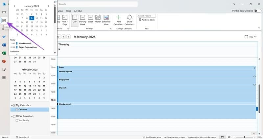Viewport: 263px width, 139px height.
Task: Select February 14 in date navigator
Action: (x=35, y=86)
